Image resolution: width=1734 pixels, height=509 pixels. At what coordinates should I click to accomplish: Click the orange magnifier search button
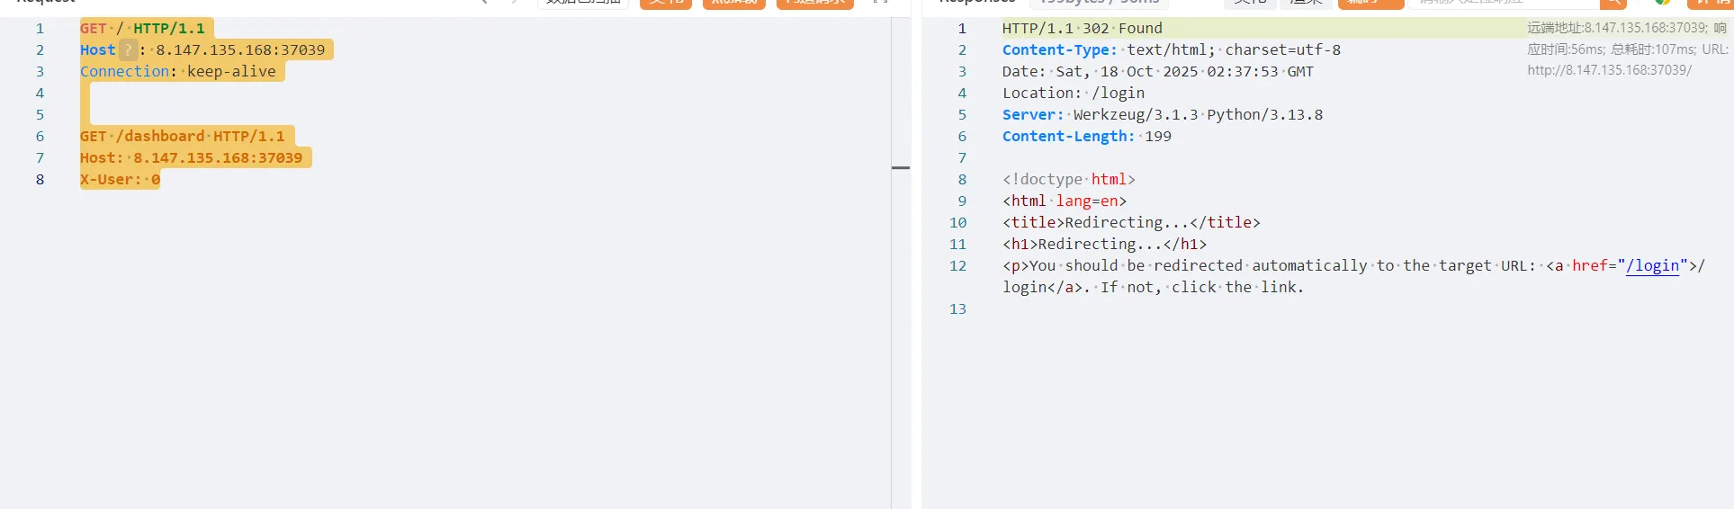click(1613, 3)
